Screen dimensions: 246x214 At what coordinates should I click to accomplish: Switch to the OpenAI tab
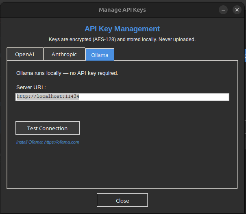[25, 54]
